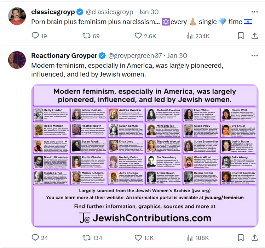The width and height of the screenshot is (265, 248).
Task: Reply to the Reactionary Groyper post
Action: coord(40,238)
